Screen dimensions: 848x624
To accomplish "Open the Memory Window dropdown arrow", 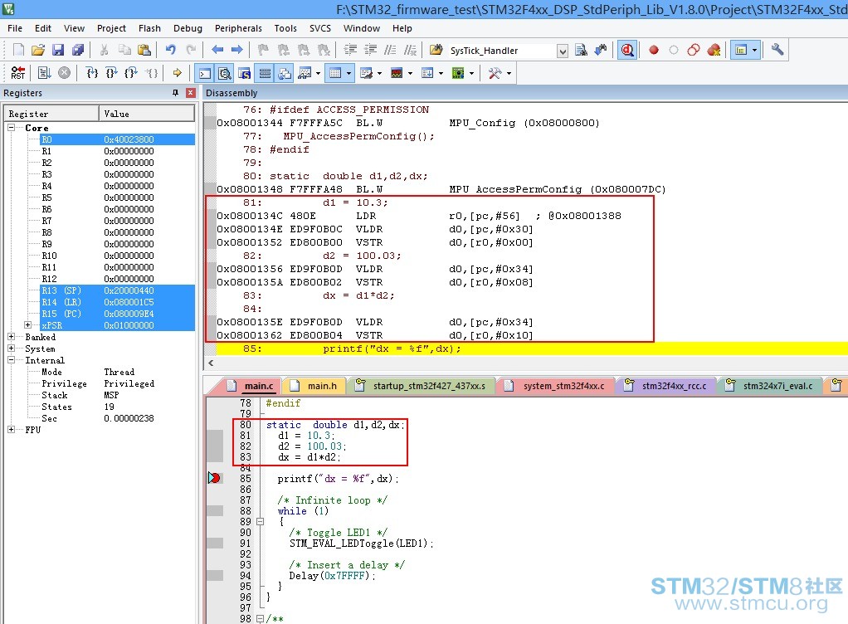I will (348, 74).
